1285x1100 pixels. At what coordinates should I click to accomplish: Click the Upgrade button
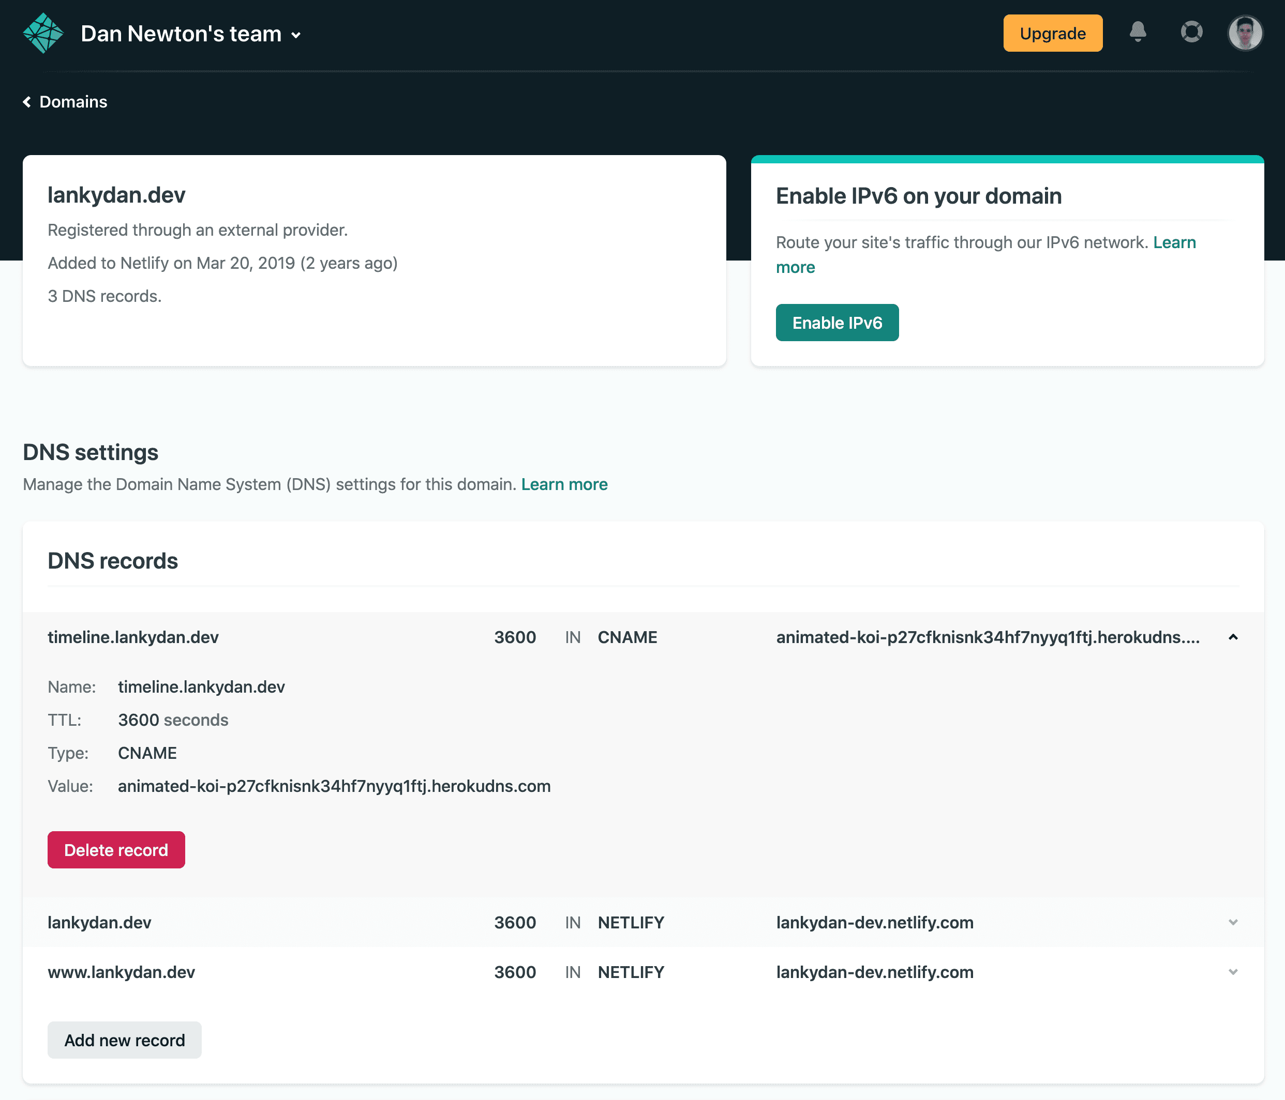coord(1052,34)
